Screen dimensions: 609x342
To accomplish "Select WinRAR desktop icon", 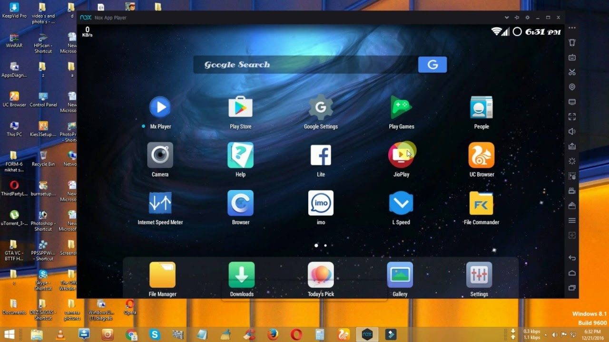I will (14, 40).
